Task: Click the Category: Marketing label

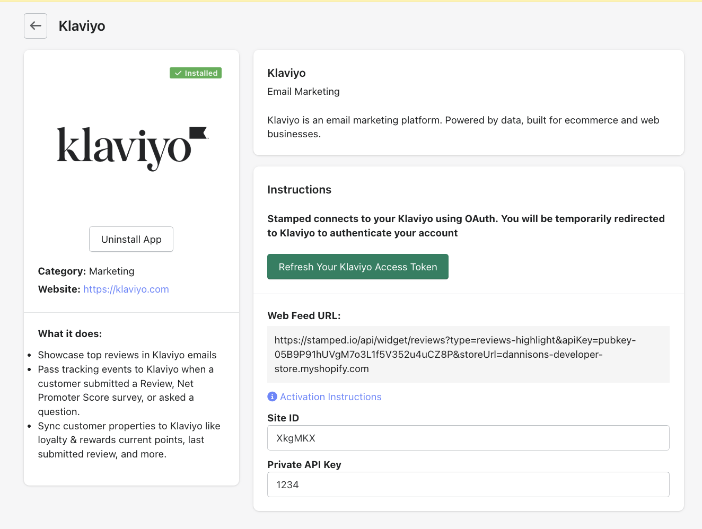Action: pos(86,271)
